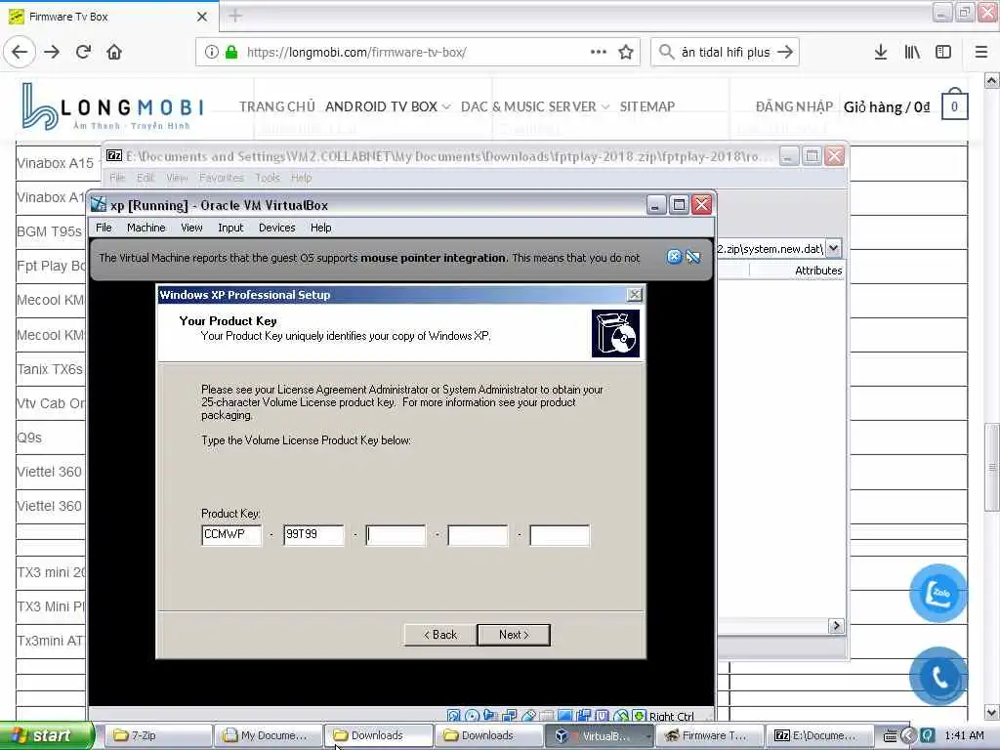Open the Firefox home page

click(x=114, y=52)
